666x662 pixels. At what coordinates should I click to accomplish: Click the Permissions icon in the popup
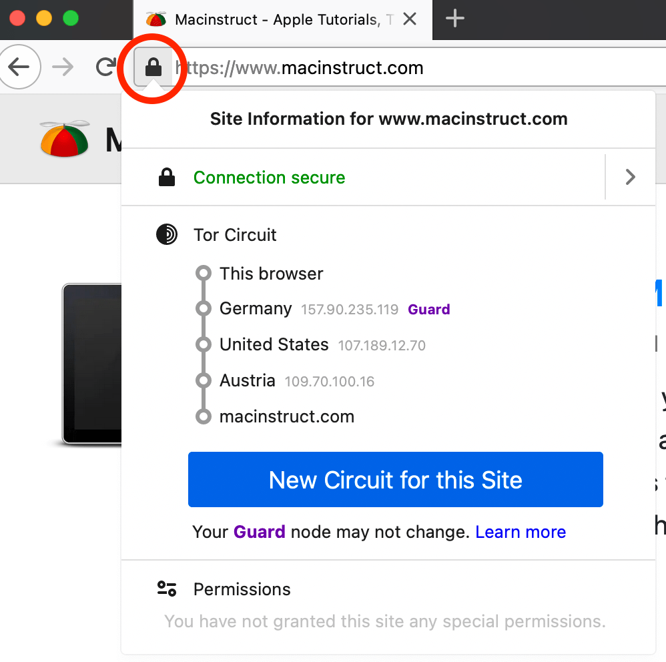point(166,588)
